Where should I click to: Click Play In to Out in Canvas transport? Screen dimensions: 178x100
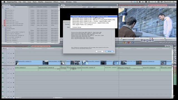pos(144,40)
